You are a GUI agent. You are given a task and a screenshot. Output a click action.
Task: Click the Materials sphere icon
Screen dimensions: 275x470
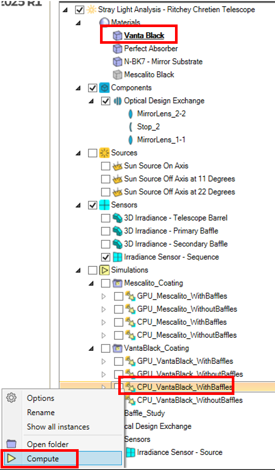pyautogui.click(x=104, y=22)
